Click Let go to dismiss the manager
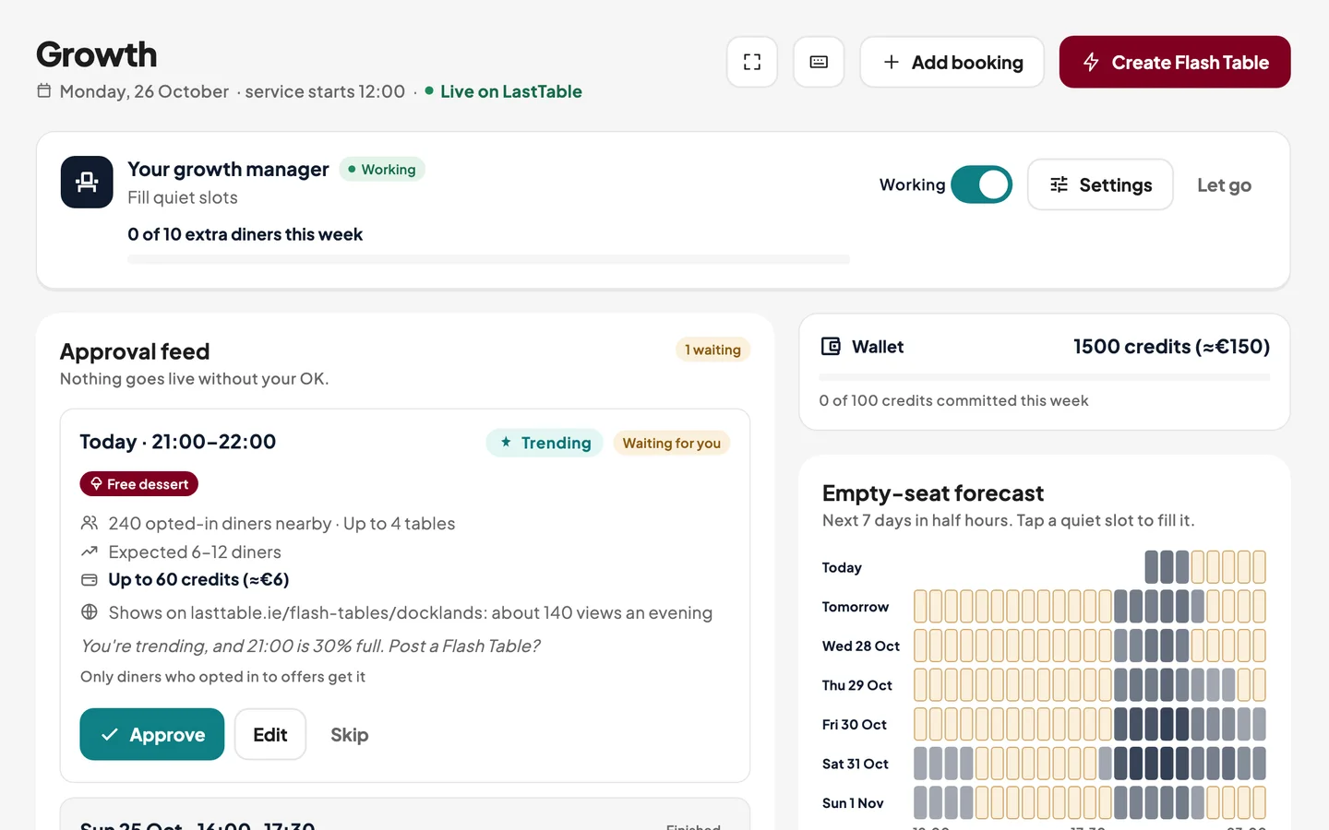Screen dimensions: 1329x830 coord(1224,185)
